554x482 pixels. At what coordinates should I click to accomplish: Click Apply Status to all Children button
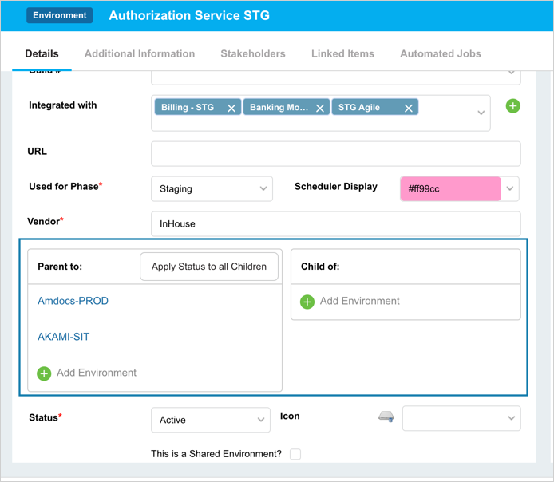point(209,267)
